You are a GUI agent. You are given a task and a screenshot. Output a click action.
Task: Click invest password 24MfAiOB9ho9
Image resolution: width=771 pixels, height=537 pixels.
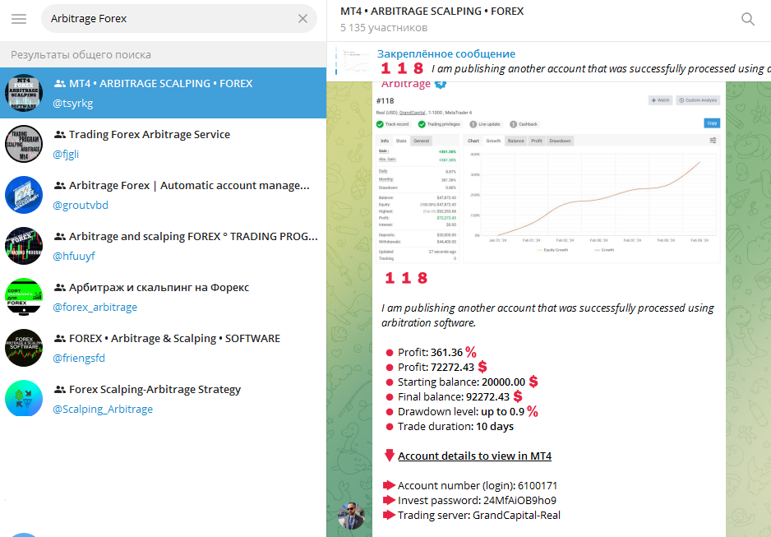(519, 501)
